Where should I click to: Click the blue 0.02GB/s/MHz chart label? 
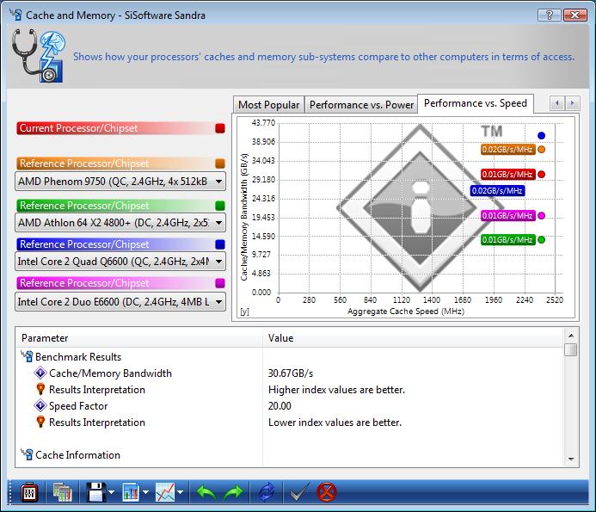[497, 190]
